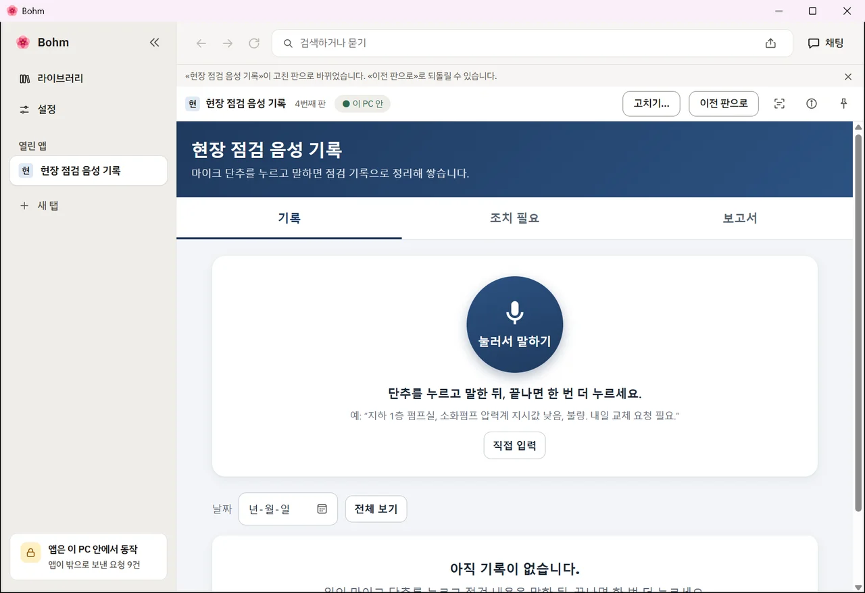Screen dimensions: 865x593
Task: Go back with the left arrow
Action: [201, 43]
